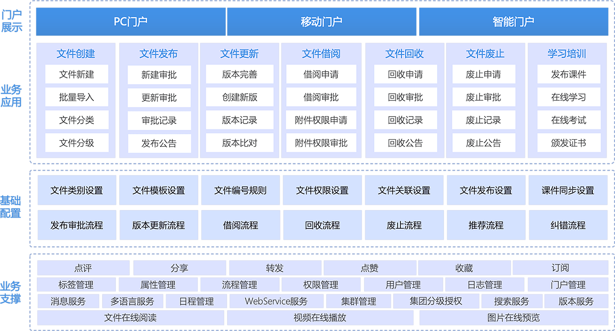
Task: Open the 纠错流程 configuration box
Action: 568,225
